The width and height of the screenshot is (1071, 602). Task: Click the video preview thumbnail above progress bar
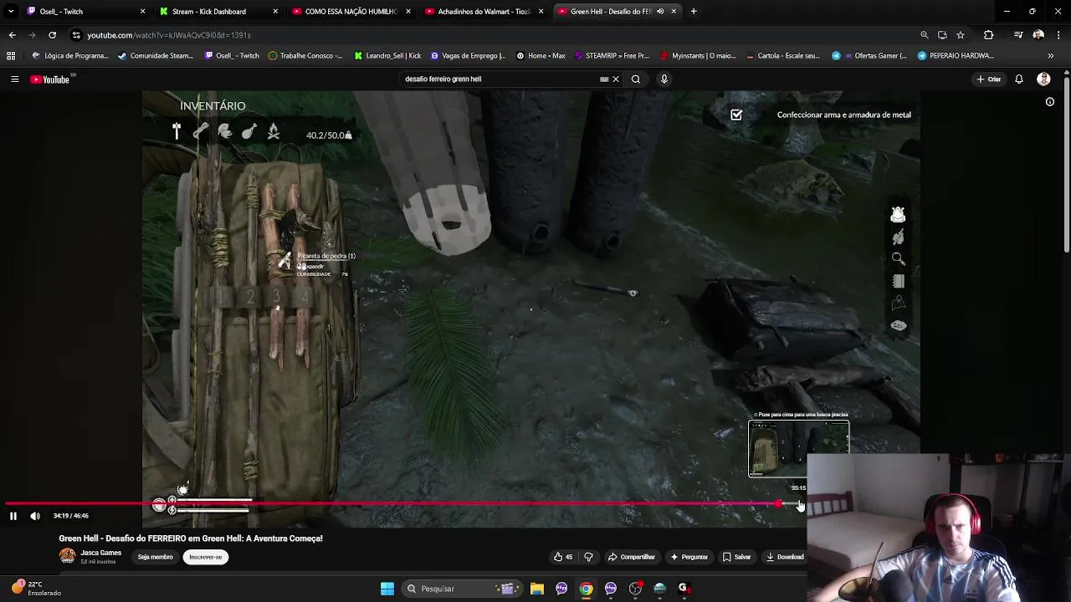(799, 449)
